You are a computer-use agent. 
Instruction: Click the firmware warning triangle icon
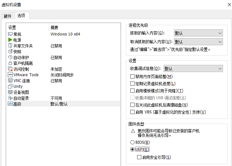pos(133,131)
